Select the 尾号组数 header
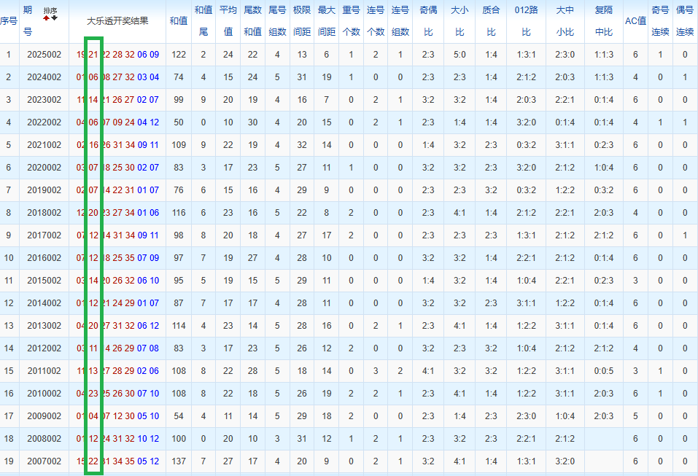Screen dimensions: 698x476 pyautogui.click(x=277, y=21)
